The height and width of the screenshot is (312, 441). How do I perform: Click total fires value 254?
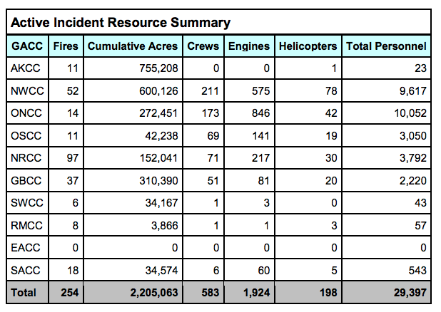click(70, 293)
